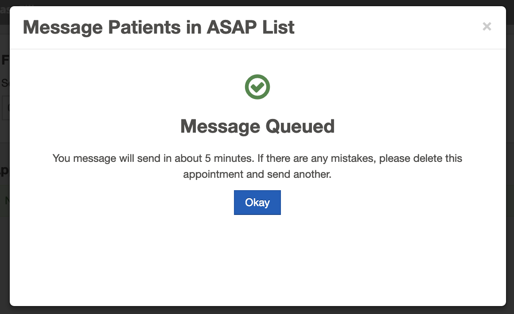
Task: Click the 'Message Queued' heading
Action: click(x=257, y=126)
